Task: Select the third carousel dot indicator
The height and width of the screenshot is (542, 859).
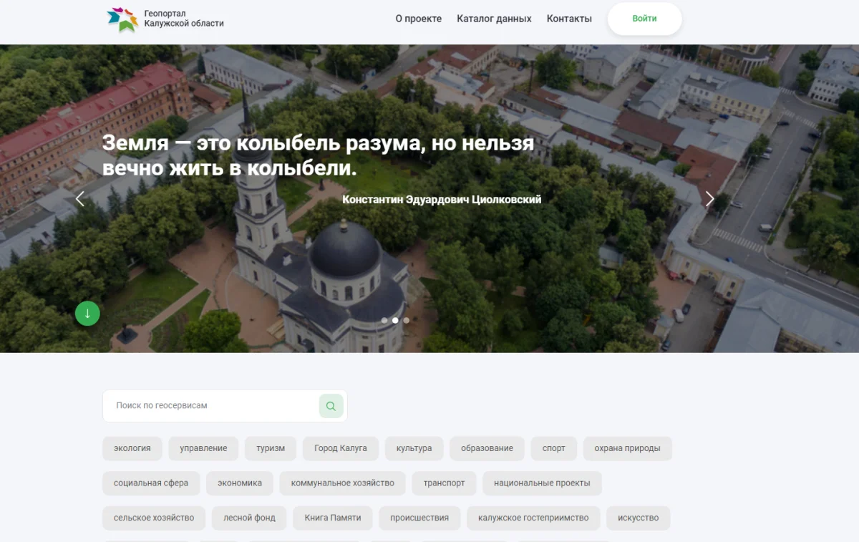Action: pyautogui.click(x=406, y=321)
